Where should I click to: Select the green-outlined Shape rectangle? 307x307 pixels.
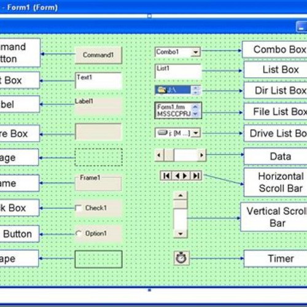click(99, 259)
